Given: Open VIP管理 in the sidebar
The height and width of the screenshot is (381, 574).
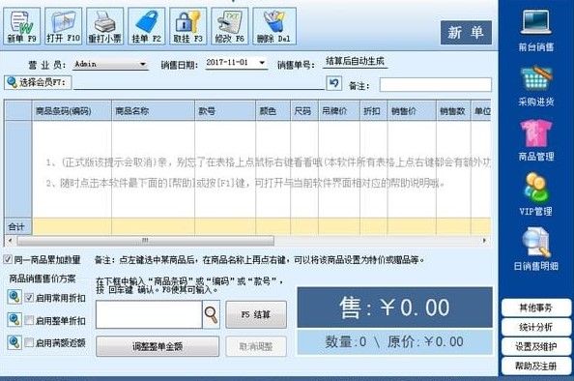Looking at the screenshot, I should click(536, 195).
